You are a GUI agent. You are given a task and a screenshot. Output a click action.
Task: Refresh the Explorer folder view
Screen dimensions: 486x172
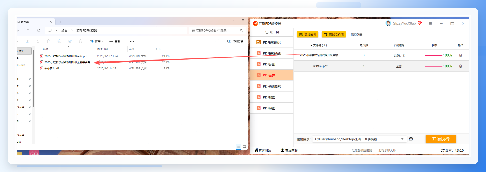coord(38,30)
